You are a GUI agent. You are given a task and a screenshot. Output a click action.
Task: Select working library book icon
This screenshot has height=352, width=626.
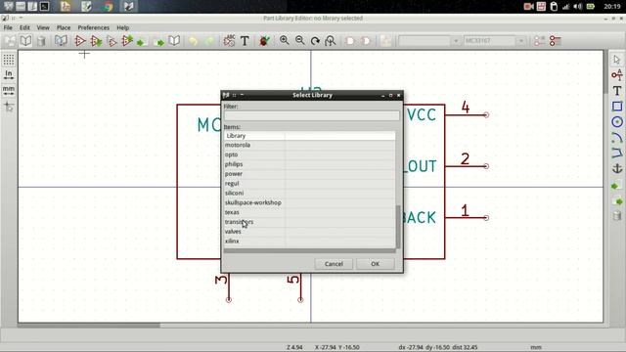click(x=26, y=41)
